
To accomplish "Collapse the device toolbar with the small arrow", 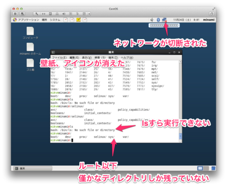I will [89, 14].
